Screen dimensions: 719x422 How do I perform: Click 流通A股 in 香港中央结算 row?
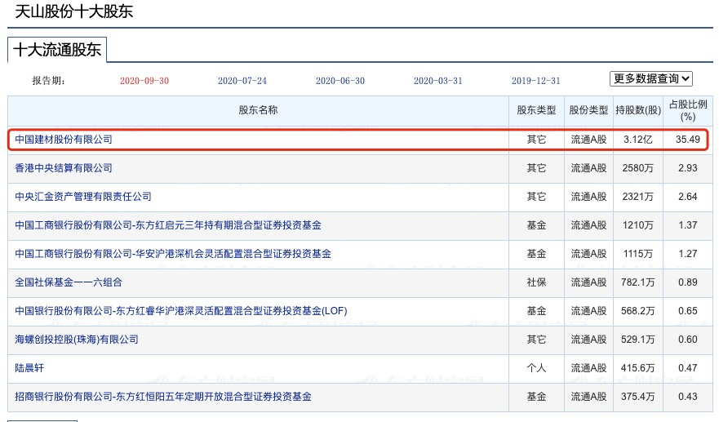pyautogui.click(x=588, y=168)
